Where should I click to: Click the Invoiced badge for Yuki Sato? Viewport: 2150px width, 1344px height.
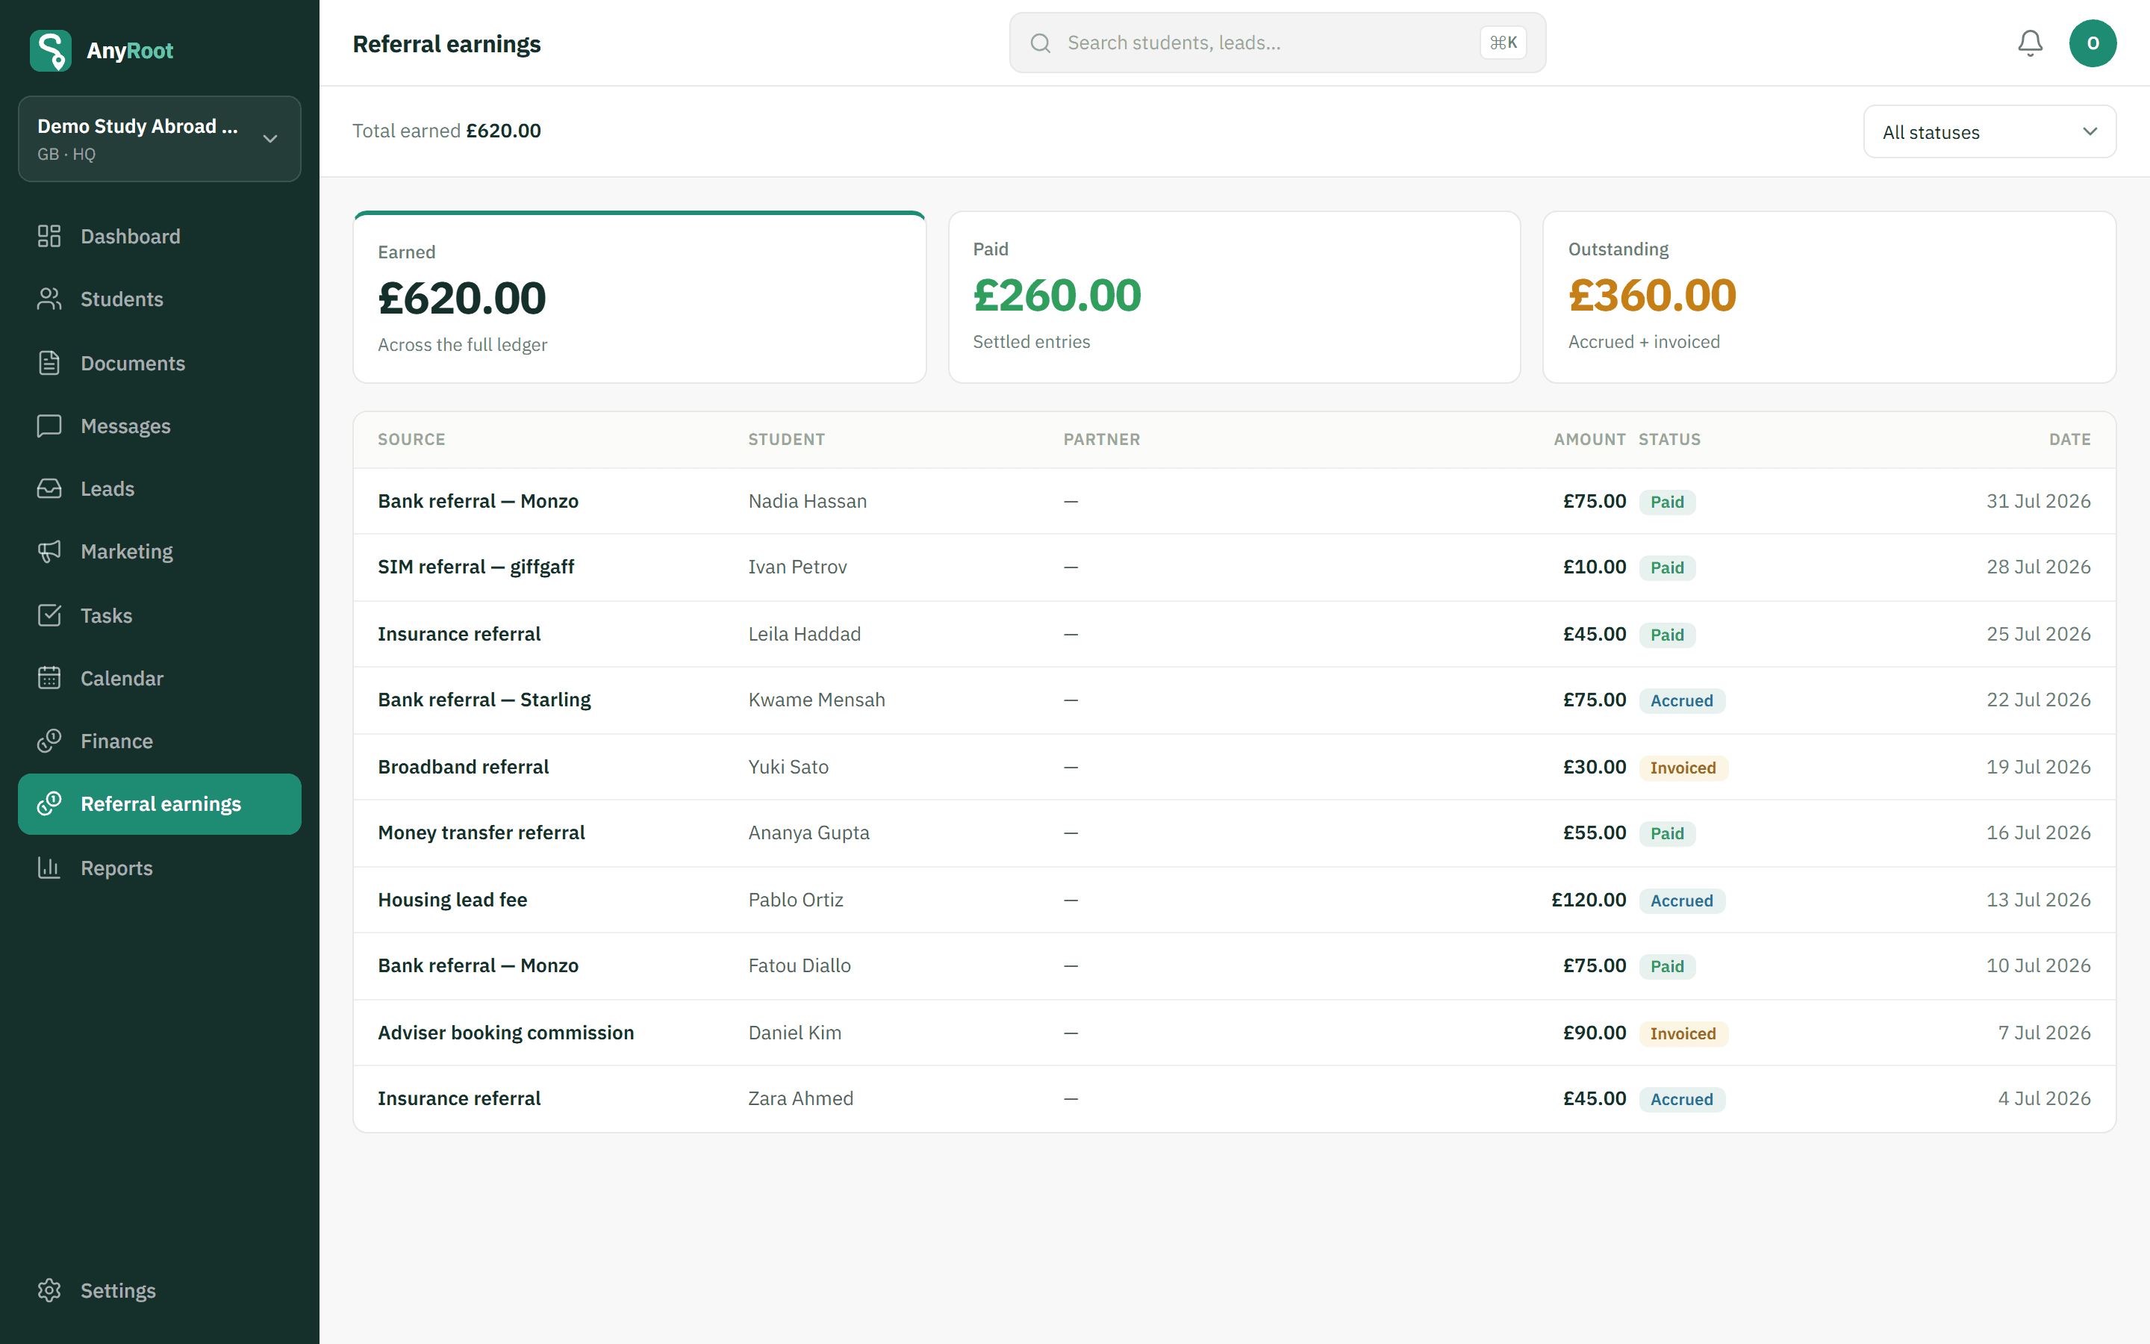[x=1683, y=767]
